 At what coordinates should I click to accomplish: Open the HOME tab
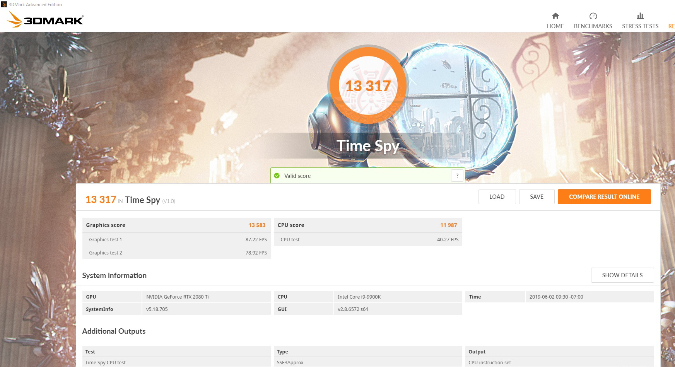coord(555,20)
